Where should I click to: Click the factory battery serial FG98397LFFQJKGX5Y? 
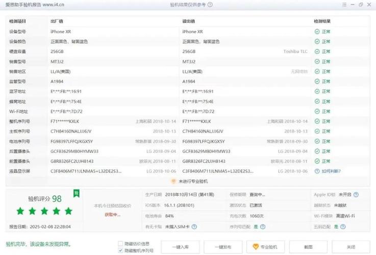pyautogui.click(x=72, y=141)
